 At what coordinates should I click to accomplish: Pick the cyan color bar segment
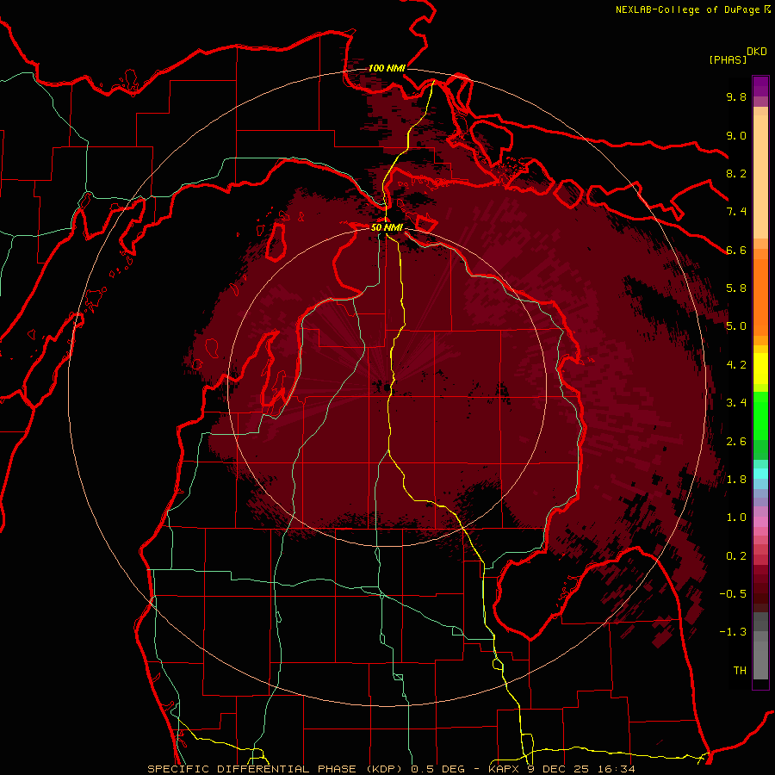[760, 473]
